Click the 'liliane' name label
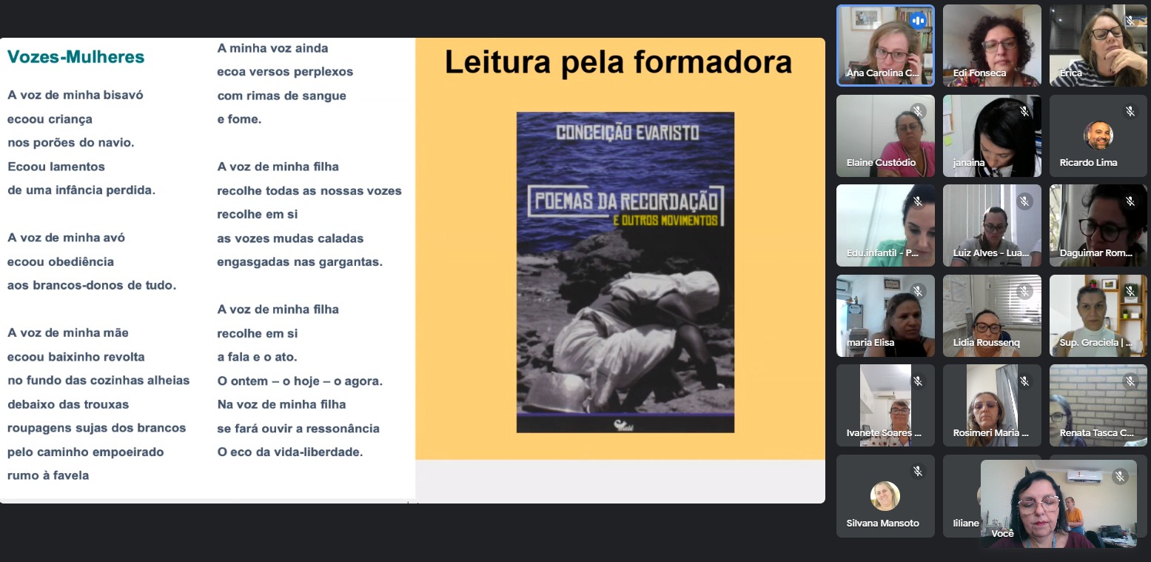Viewport: 1151px width, 562px height. click(x=966, y=523)
